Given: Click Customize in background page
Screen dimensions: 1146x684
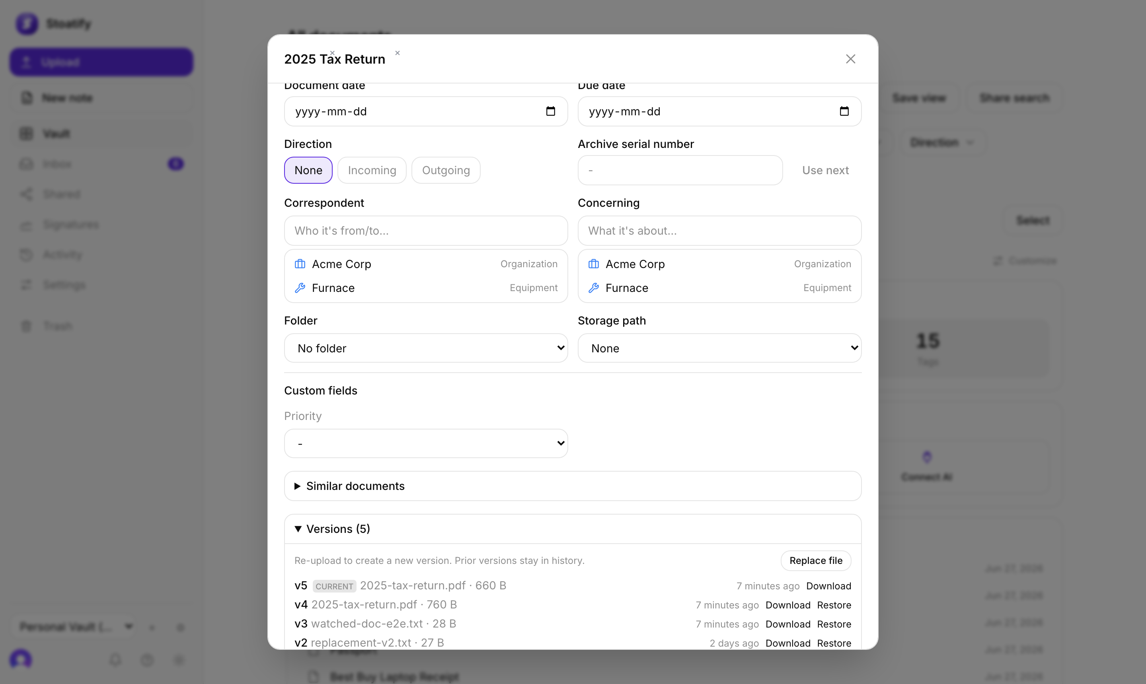Looking at the screenshot, I should click(x=1024, y=261).
